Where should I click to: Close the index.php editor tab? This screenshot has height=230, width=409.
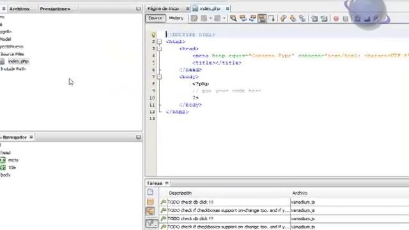click(228, 8)
